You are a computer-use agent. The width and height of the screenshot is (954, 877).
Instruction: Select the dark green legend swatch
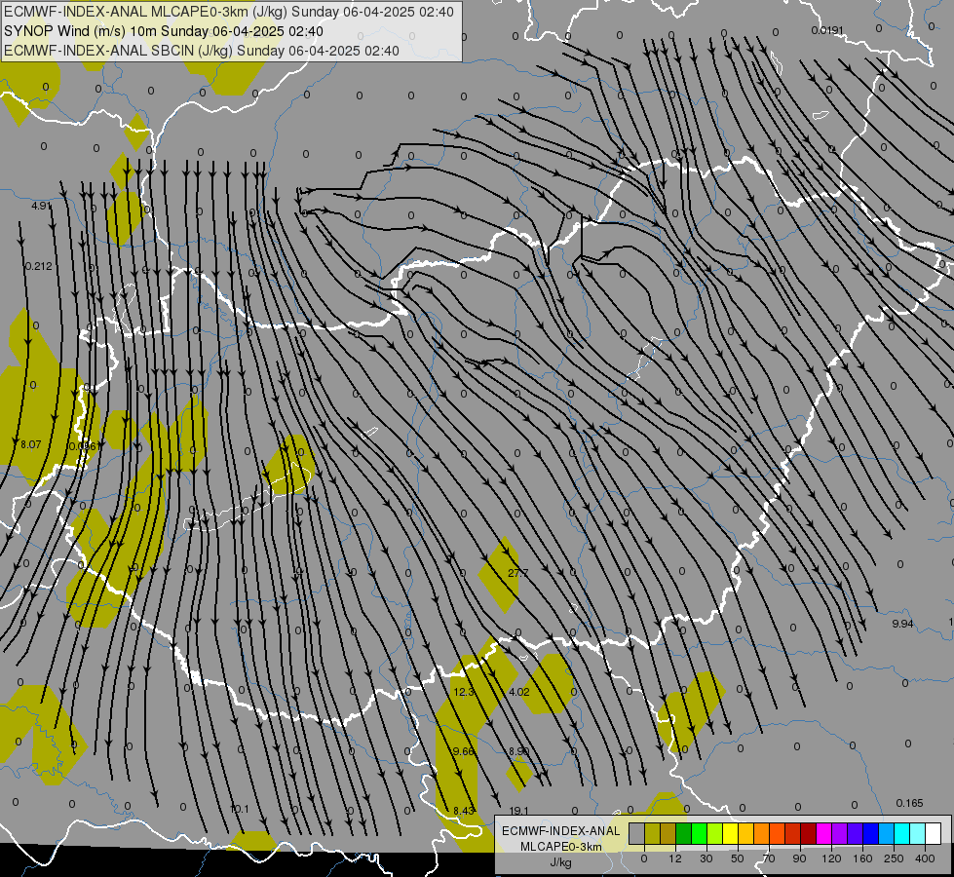684,833
